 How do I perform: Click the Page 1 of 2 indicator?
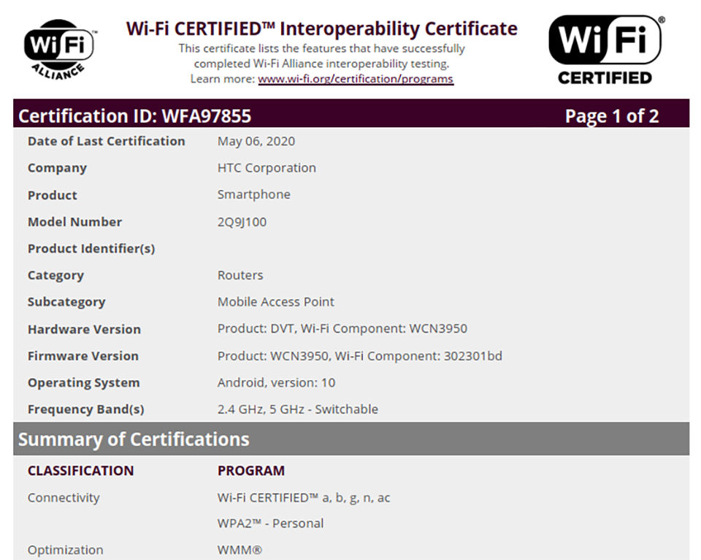612,116
